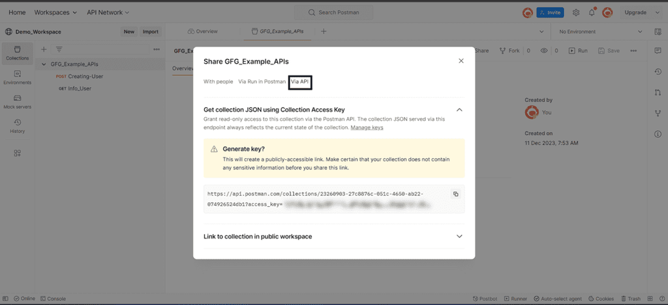
Task: Open History in the sidebar
Action: pyautogui.click(x=18, y=127)
